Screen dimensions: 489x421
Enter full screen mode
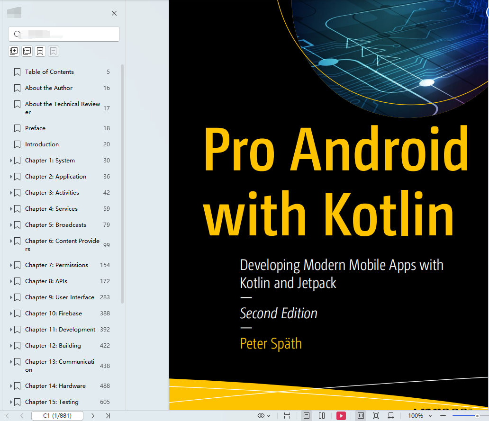click(x=376, y=416)
